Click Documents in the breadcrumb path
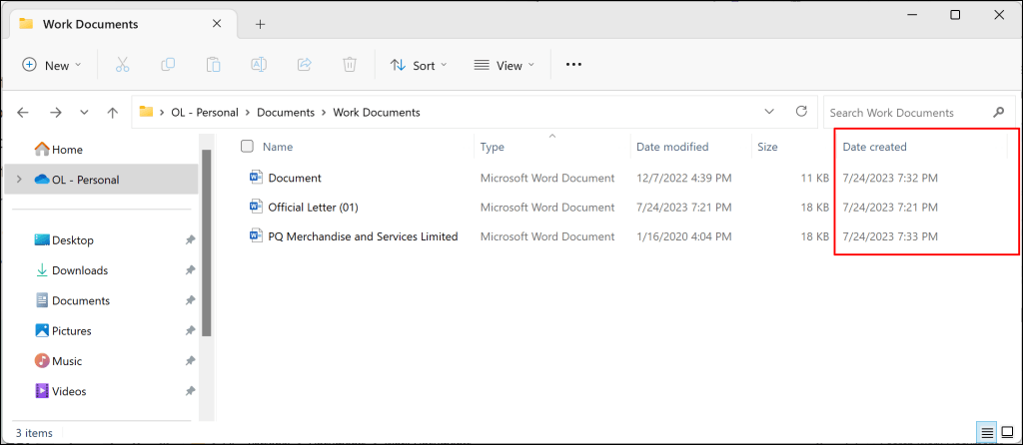The width and height of the screenshot is (1023, 445). [285, 113]
